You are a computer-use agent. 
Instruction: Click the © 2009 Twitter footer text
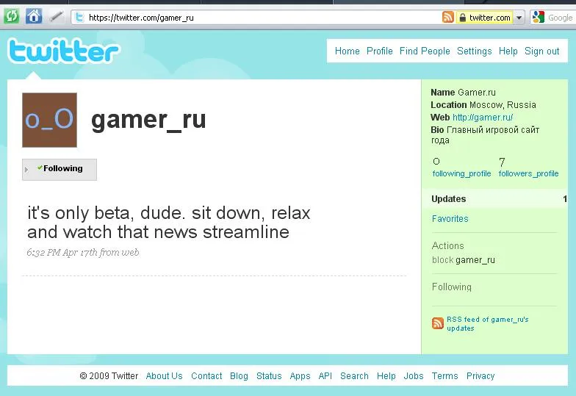coord(109,376)
